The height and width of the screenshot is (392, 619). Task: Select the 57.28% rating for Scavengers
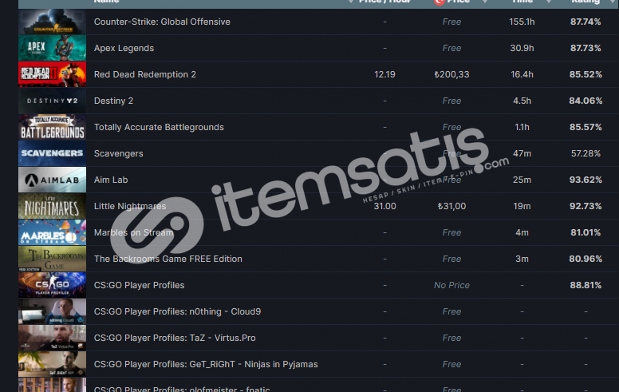click(x=585, y=153)
